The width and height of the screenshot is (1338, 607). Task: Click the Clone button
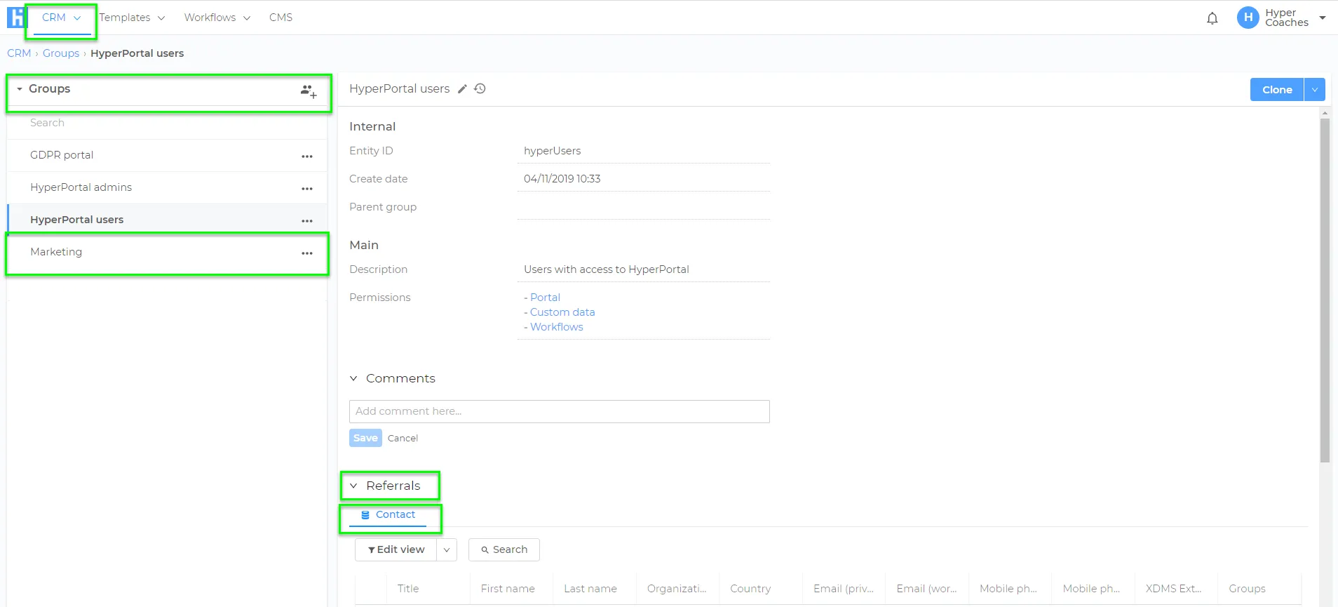[1277, 90]
